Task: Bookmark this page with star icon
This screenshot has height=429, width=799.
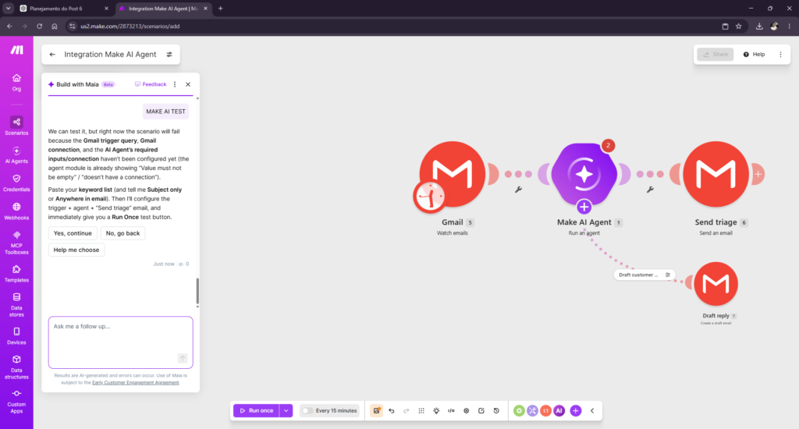Action: pyautogui.click(x=739, y=27)
